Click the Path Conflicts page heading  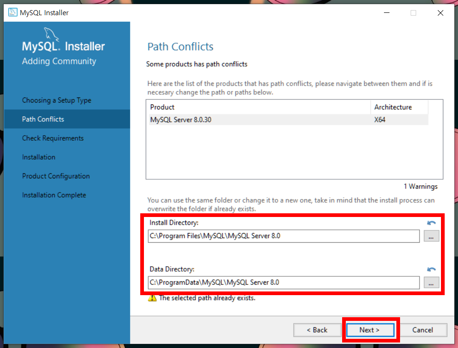(180, 47)
